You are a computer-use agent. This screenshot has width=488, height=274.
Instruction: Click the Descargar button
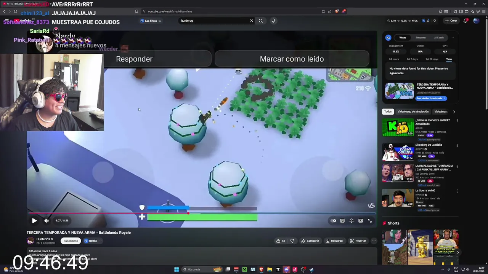pyautogui.click(x=335, y=241)
